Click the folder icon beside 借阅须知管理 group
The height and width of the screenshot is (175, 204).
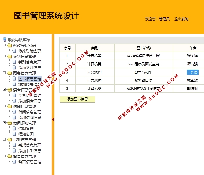click(10, 123)
